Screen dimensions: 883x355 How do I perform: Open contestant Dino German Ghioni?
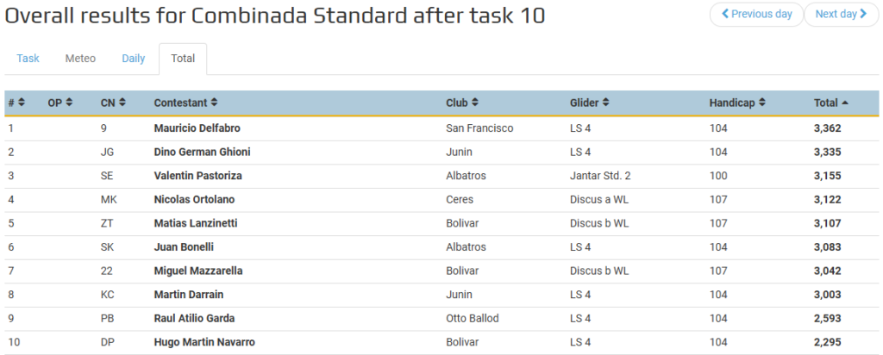(x=202, y=152)
